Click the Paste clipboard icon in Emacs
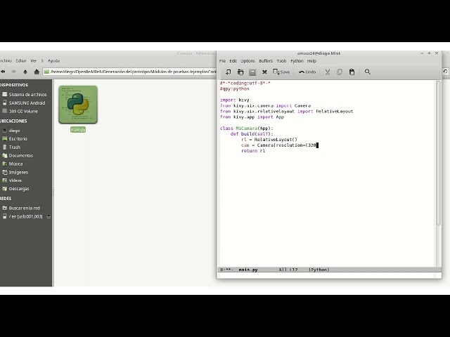Image resolution: width=450 pixels, height=337 pixels. (352, 72)
